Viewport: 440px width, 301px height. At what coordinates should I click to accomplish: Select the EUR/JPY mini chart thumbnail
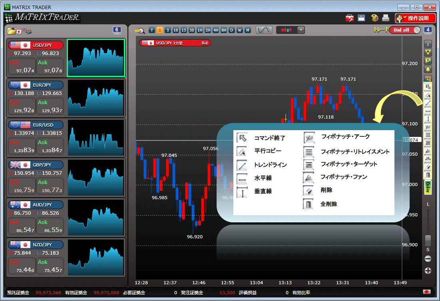[96, 97]
